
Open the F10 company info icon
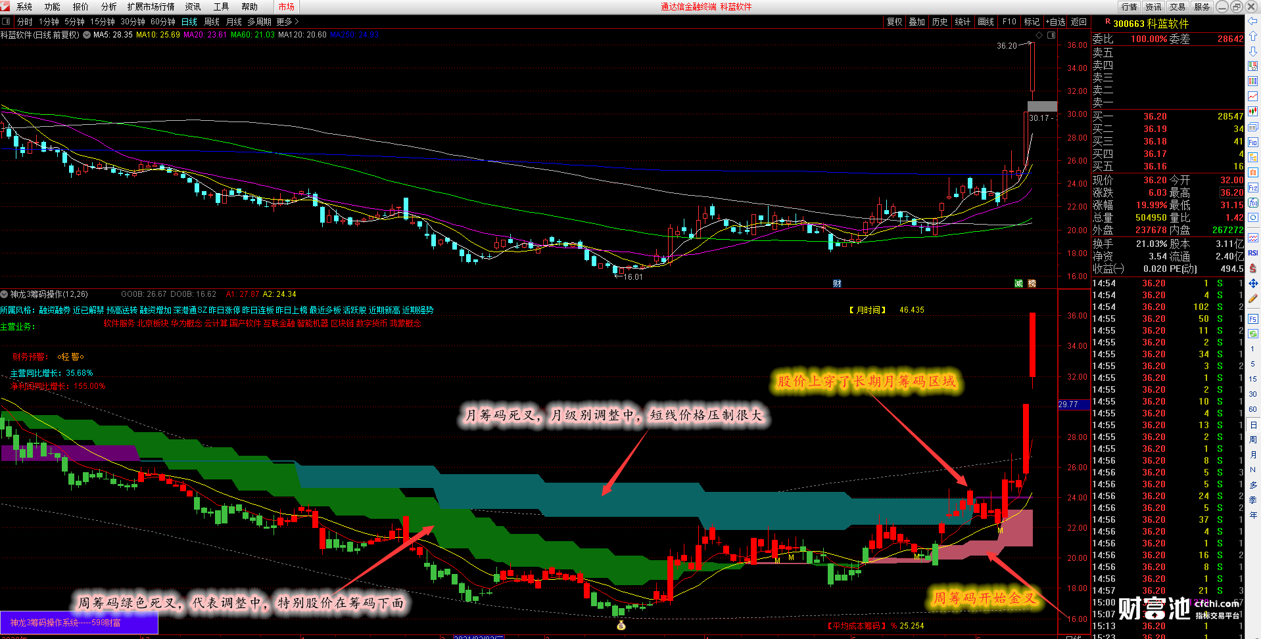pyautogui.click(x=1252, y=143)
